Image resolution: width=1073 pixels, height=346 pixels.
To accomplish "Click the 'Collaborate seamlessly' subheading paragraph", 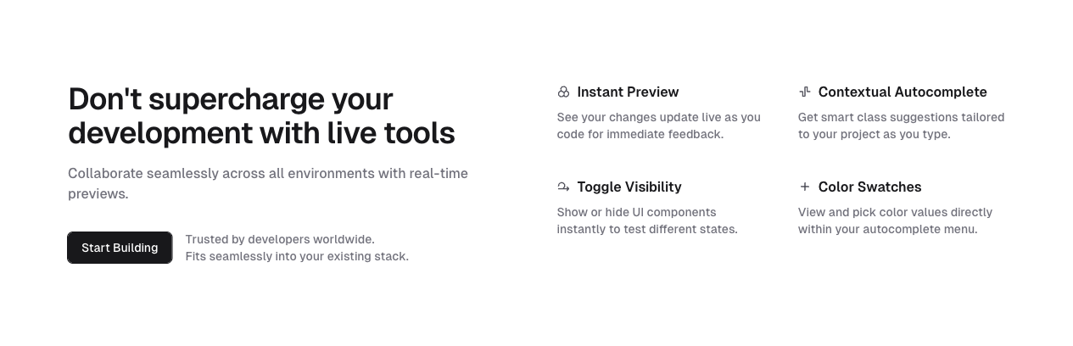I will 268,183.
